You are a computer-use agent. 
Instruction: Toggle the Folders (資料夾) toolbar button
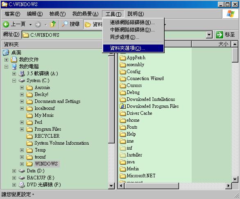(x=93, y=24)
